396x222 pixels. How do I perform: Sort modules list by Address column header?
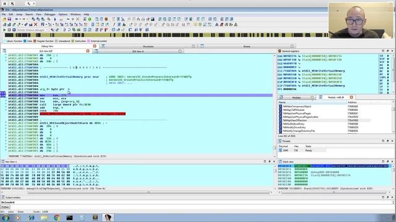[359, 102]
